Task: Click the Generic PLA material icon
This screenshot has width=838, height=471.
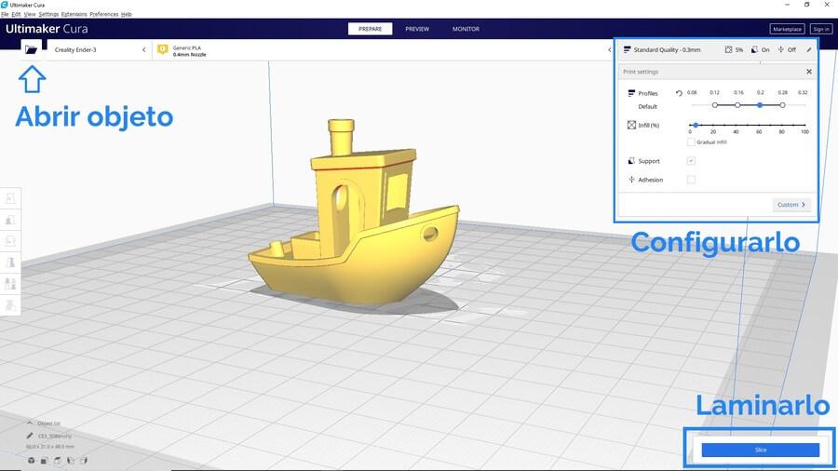Action: [x=162, y=49]
